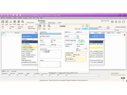Select A&A DISTRIBUTORS in ledger list
The width and height of the screenshot is (127, 95).
click(x=27, y=51)
